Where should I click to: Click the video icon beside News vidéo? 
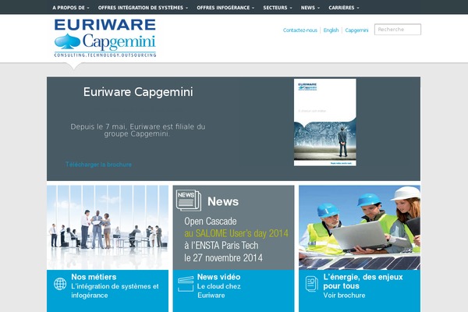pos(185,284)
